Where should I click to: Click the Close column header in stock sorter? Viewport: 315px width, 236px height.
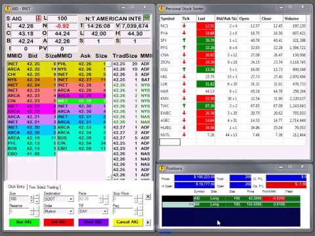click(272, 18)
